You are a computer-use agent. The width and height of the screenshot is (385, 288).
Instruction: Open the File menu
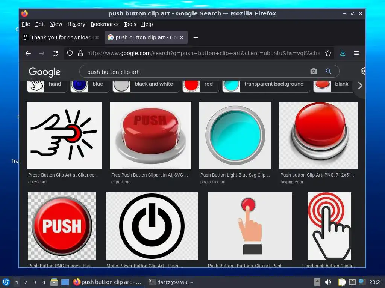tap(26, 24)
